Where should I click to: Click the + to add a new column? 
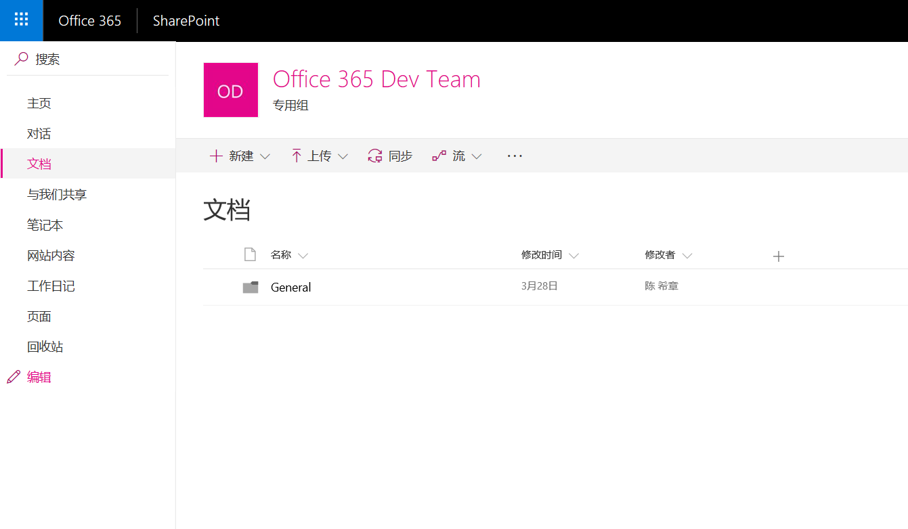click(x=779, y=256)
